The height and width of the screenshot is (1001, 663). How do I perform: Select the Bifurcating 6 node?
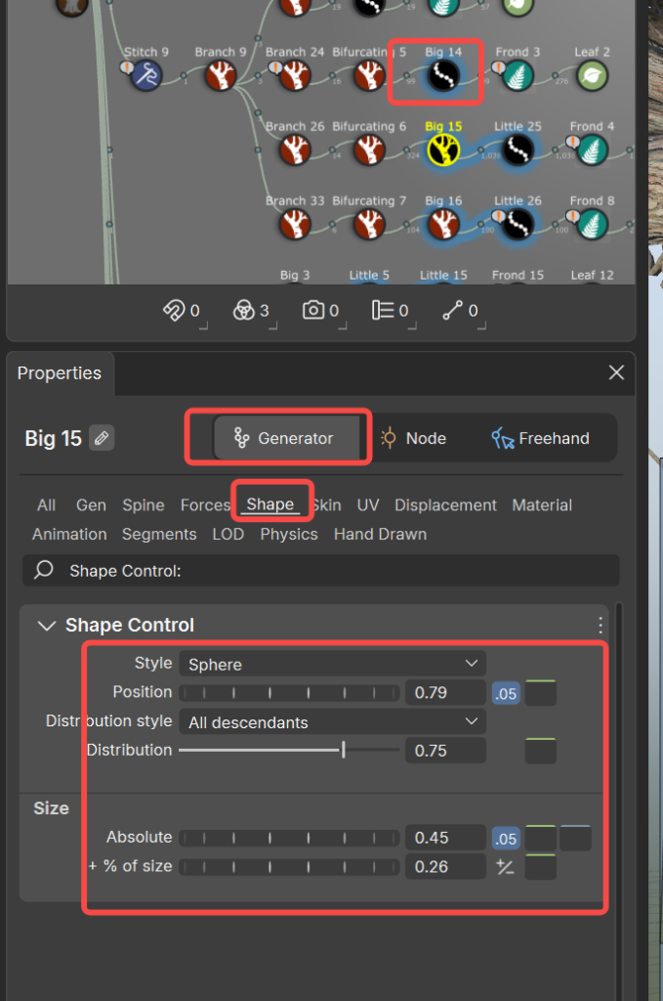(369, 150)
